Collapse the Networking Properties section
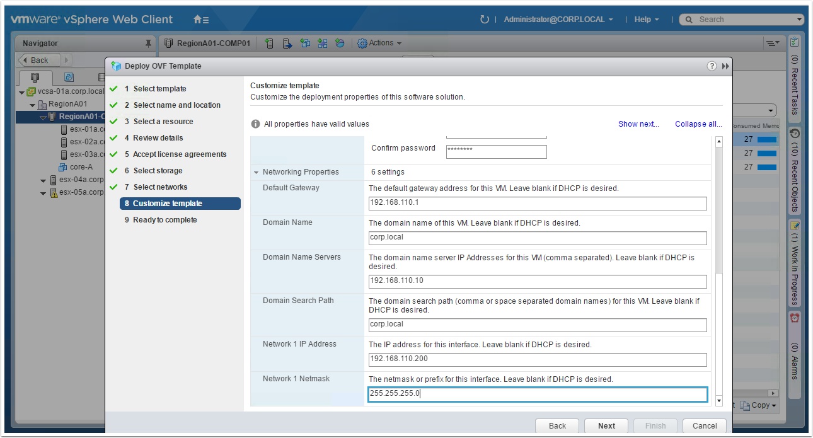This screenshot has height=438, width=813. point(257,172)
